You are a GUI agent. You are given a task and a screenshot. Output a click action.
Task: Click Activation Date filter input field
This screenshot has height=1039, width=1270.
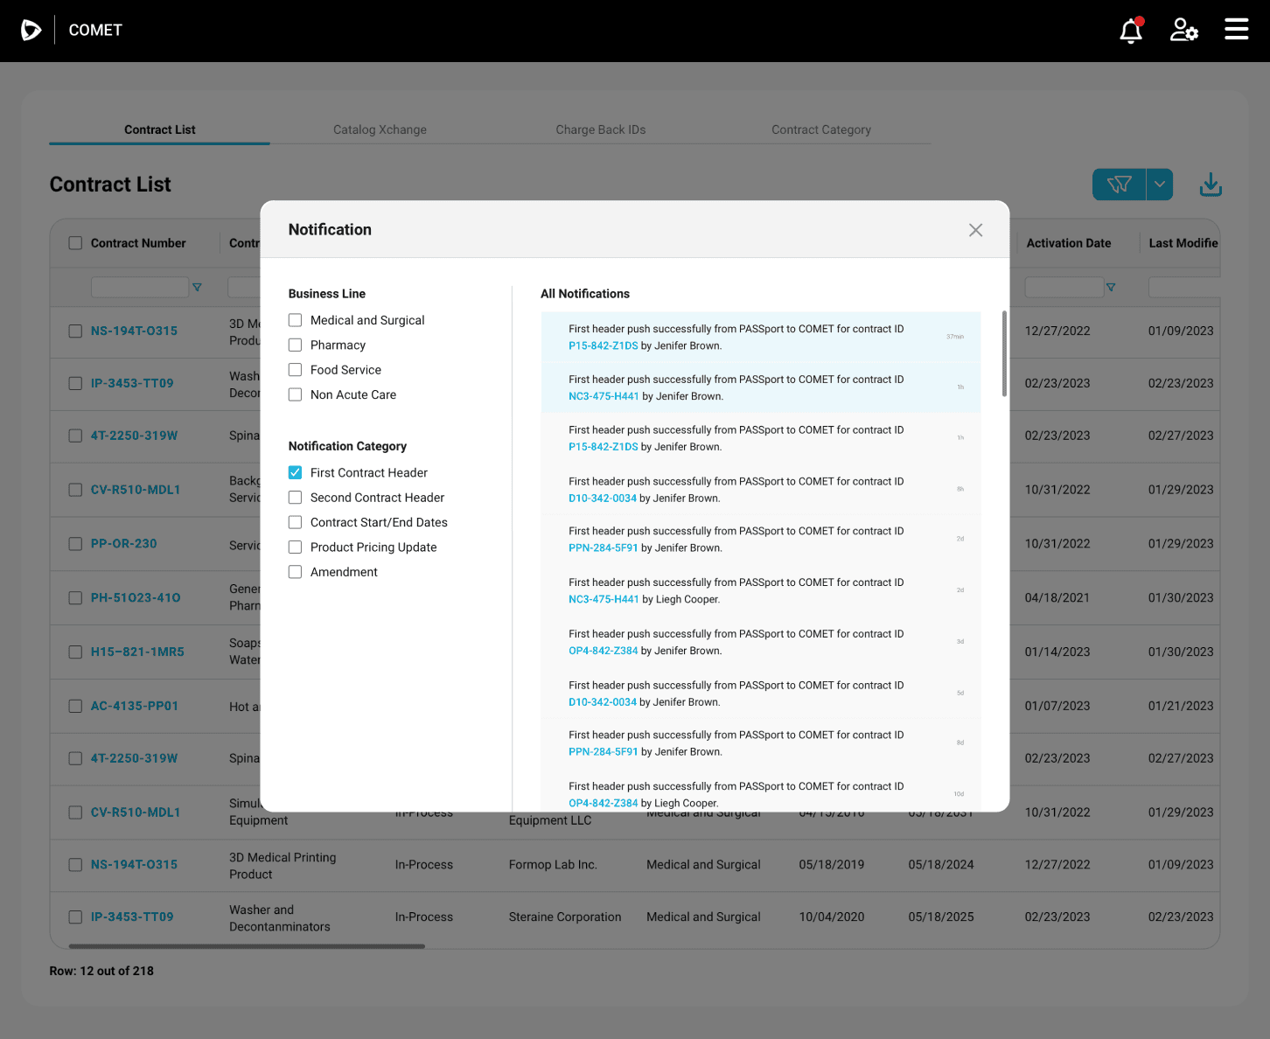[x=1064, y=287]
